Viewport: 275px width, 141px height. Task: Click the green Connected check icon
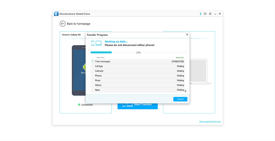click(x=79, y=105)
